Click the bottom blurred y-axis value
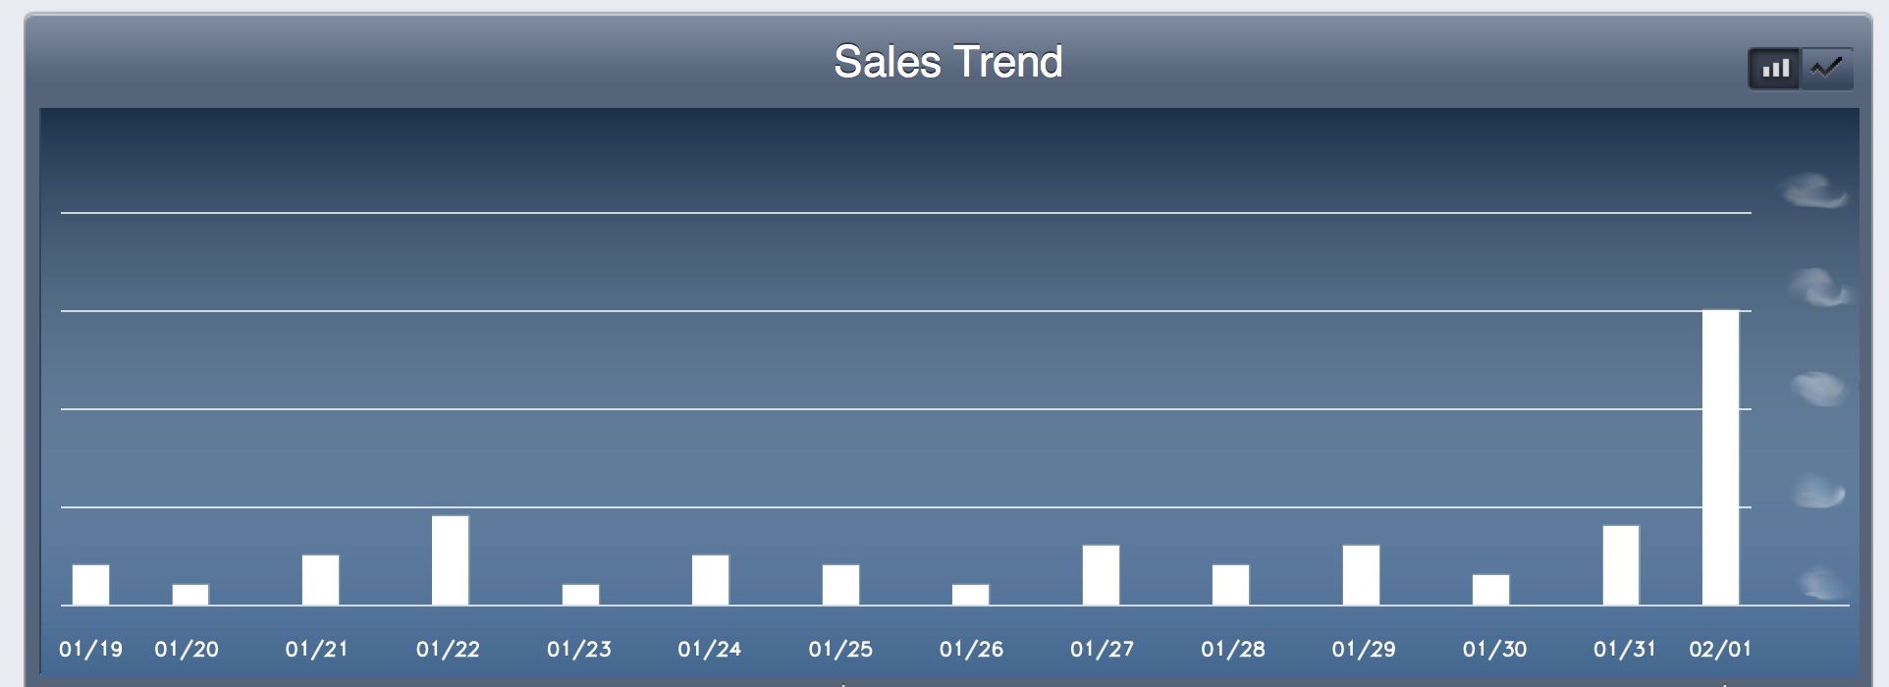The image size is (1889, 687). click(1824, 585)
